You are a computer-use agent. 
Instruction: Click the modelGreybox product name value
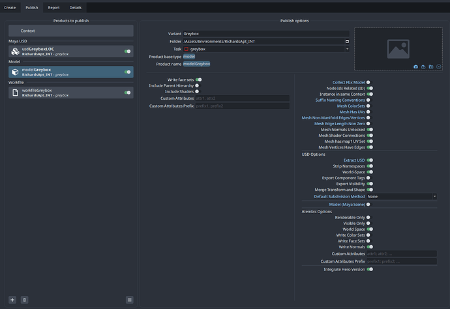pos(196,64)
